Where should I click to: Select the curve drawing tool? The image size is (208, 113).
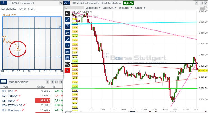pyautogui.click(x=67, y=45)
